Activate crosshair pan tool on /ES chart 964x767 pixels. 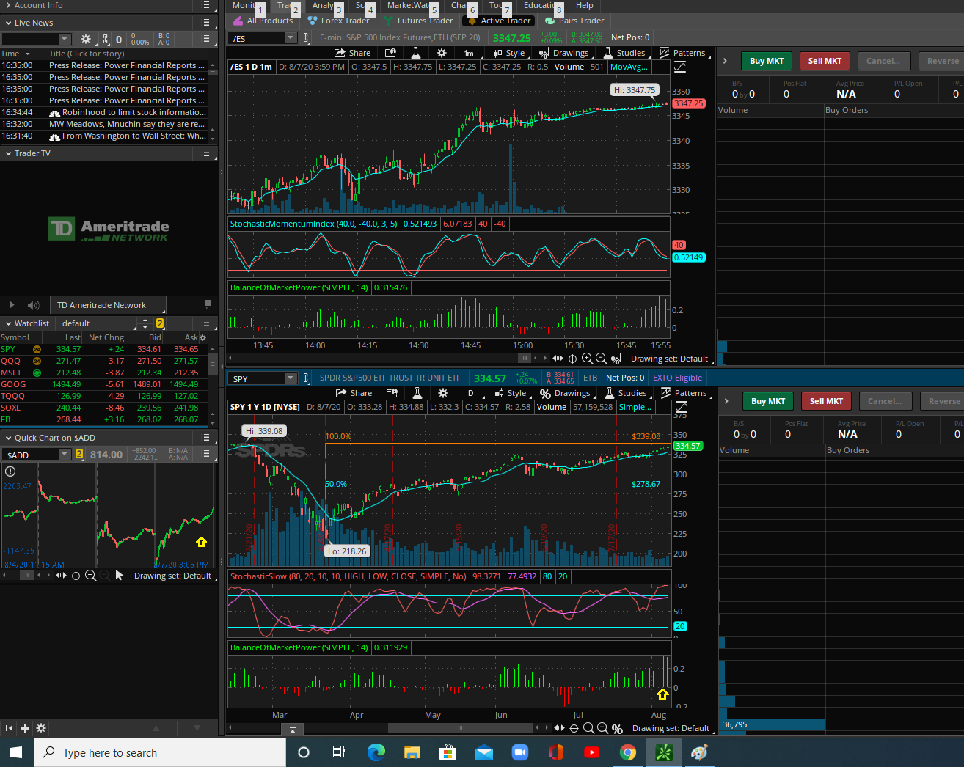pos(572,359)
